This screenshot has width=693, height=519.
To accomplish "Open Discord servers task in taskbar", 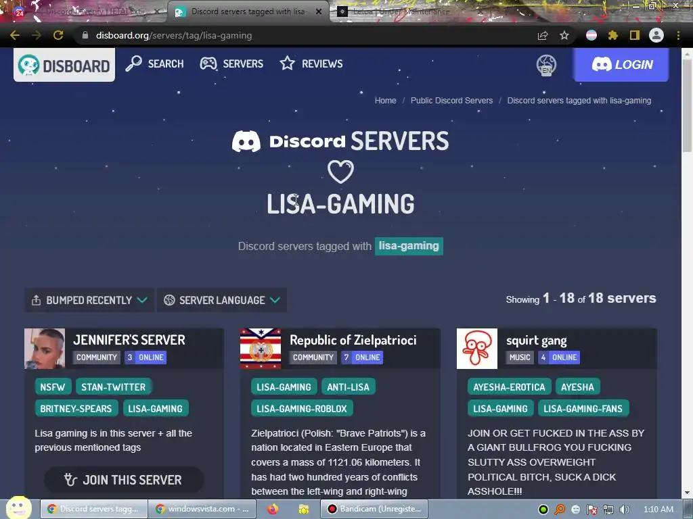I will [93, 509].
